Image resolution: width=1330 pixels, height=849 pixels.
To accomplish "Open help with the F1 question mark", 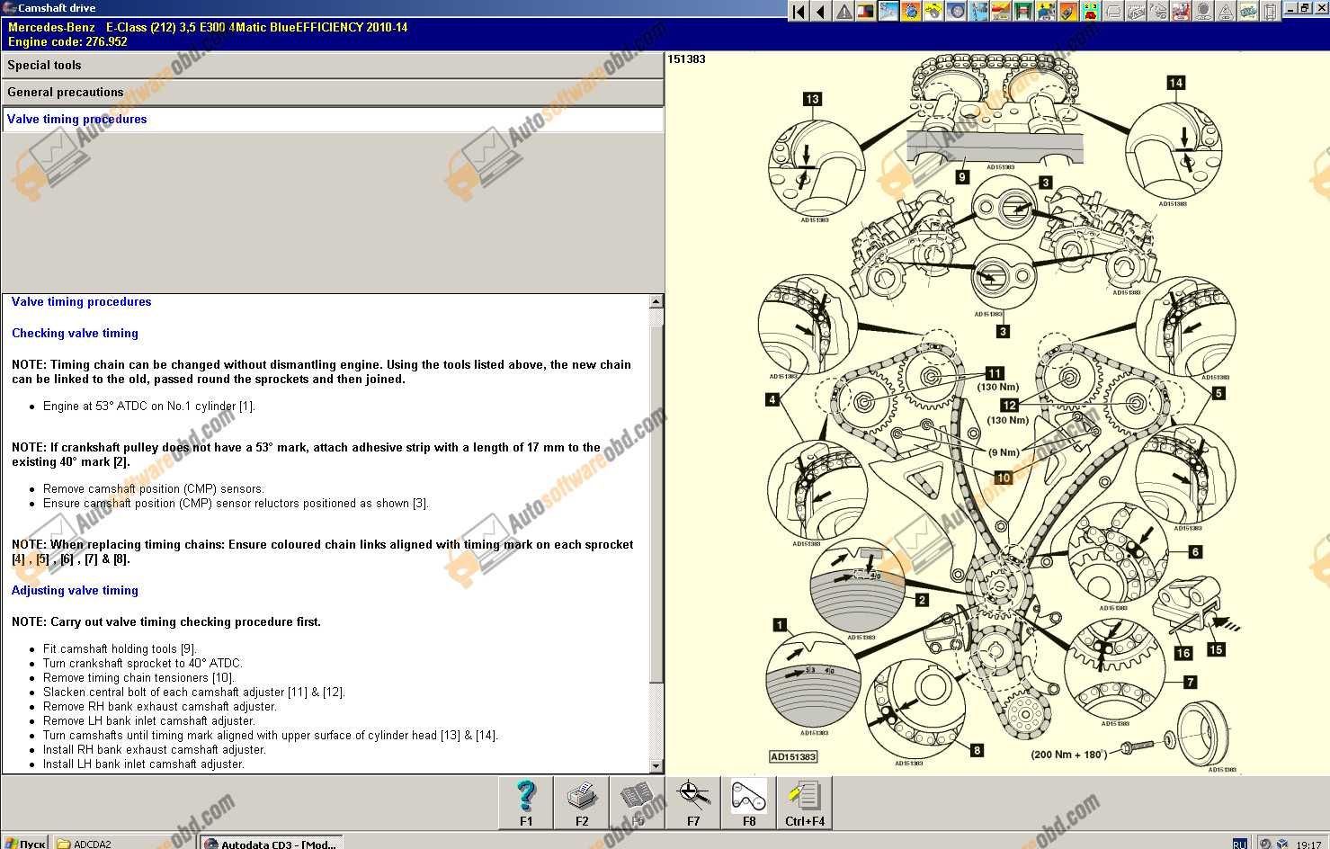I will coord(526,802).
